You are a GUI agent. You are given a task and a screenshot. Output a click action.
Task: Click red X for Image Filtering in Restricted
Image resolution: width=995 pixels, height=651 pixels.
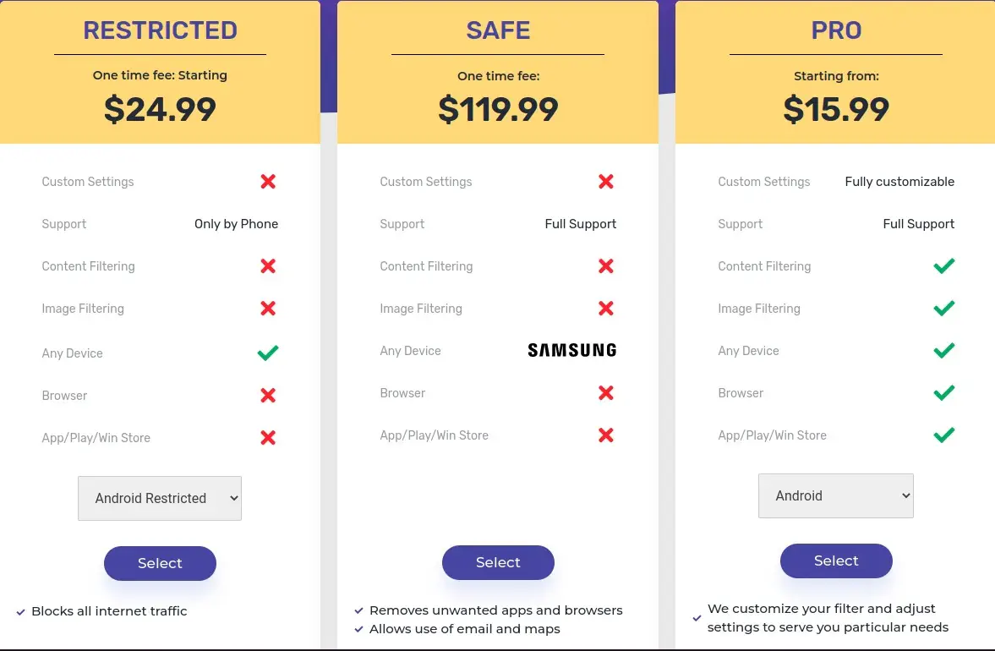(268, 308)
